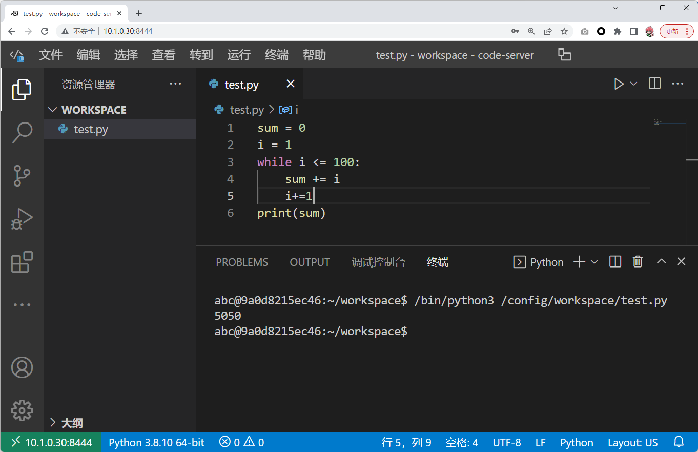The image size is (698, 452).
Task: Open the Manage gear settings icon
Action: tap(22, 410)
